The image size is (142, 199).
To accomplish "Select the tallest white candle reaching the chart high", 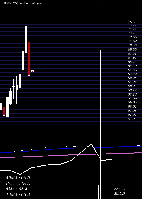I will pyautogui.click(x=26, y=40).
